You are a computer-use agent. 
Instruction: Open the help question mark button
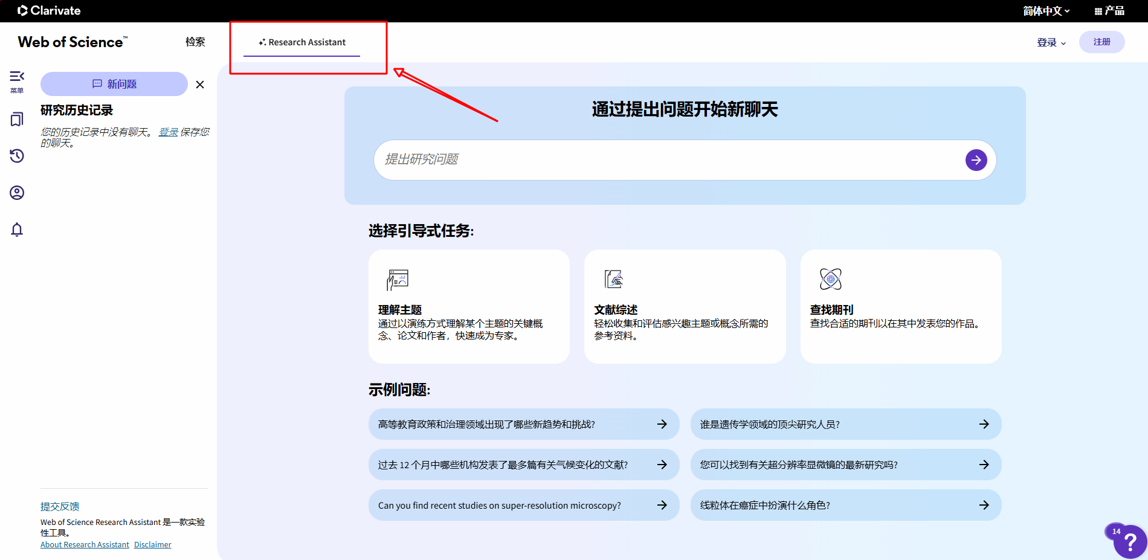coord(1129,542)
